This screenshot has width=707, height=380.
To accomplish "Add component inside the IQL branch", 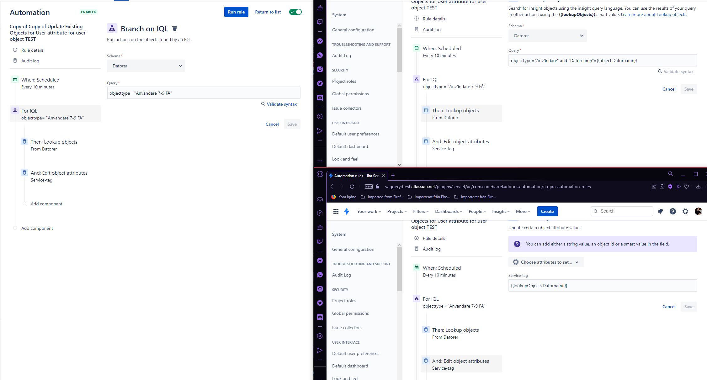I will click(46, 204).
